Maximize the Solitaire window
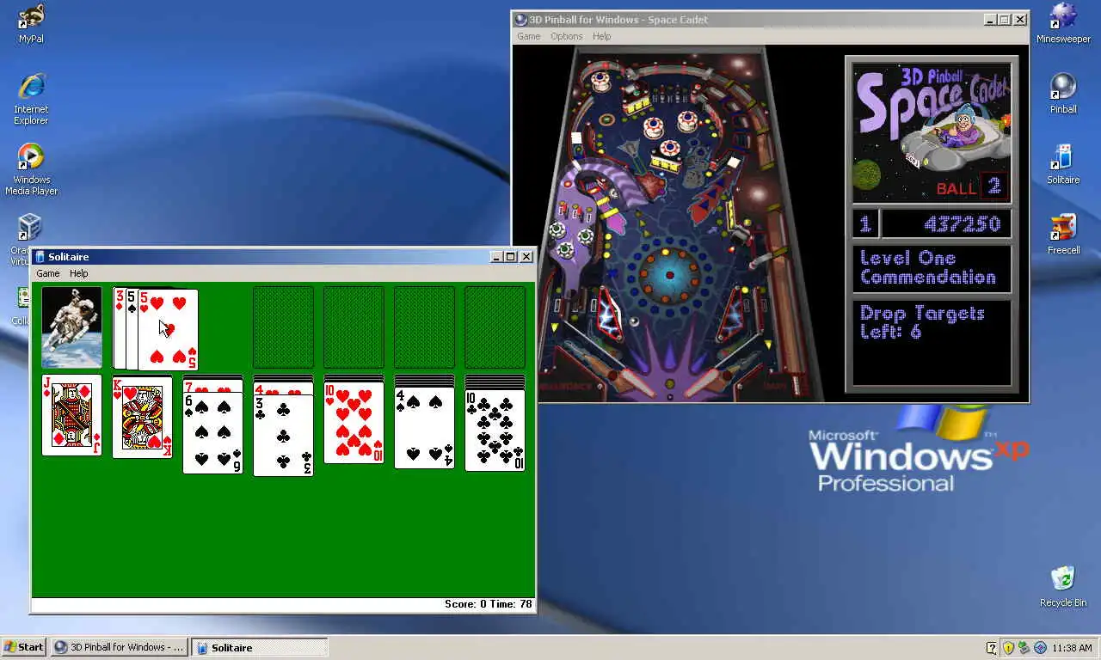Viewport: 1101px width, 660px height. point(511,257)
